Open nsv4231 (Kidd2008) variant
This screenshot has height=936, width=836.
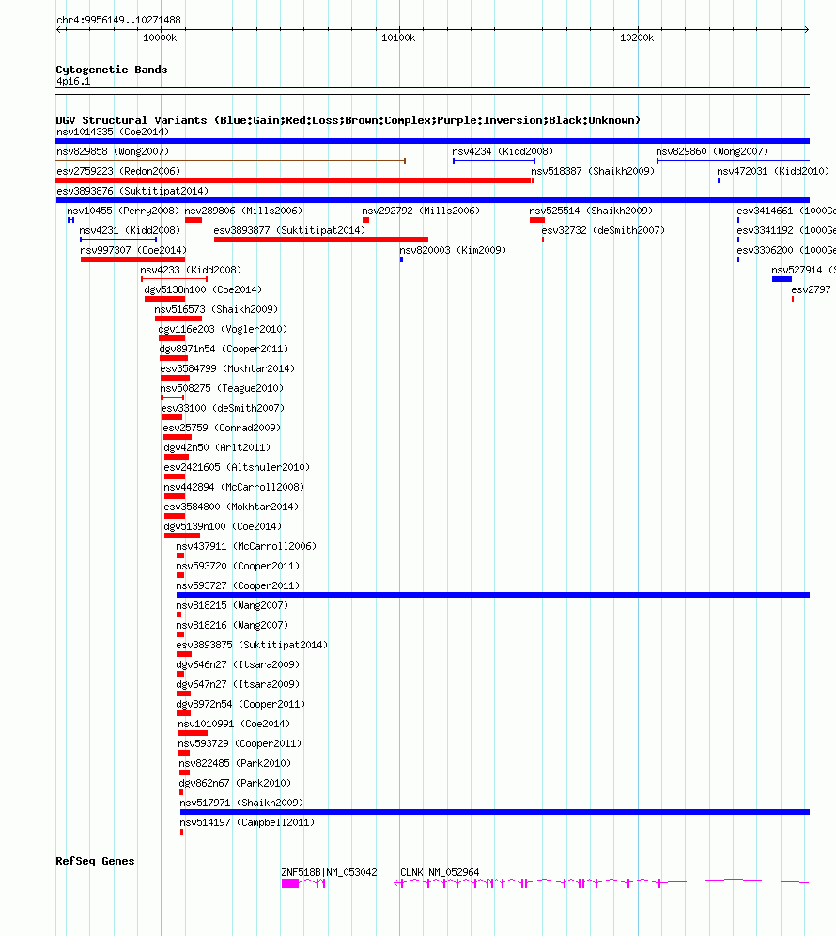(x=118, y=240)
